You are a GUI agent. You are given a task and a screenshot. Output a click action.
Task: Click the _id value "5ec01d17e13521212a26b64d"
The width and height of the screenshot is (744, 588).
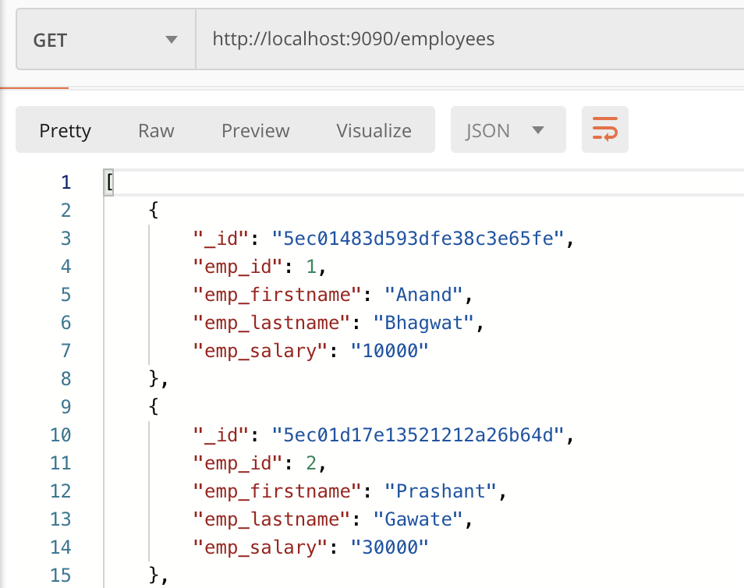(x=418, y=435)
